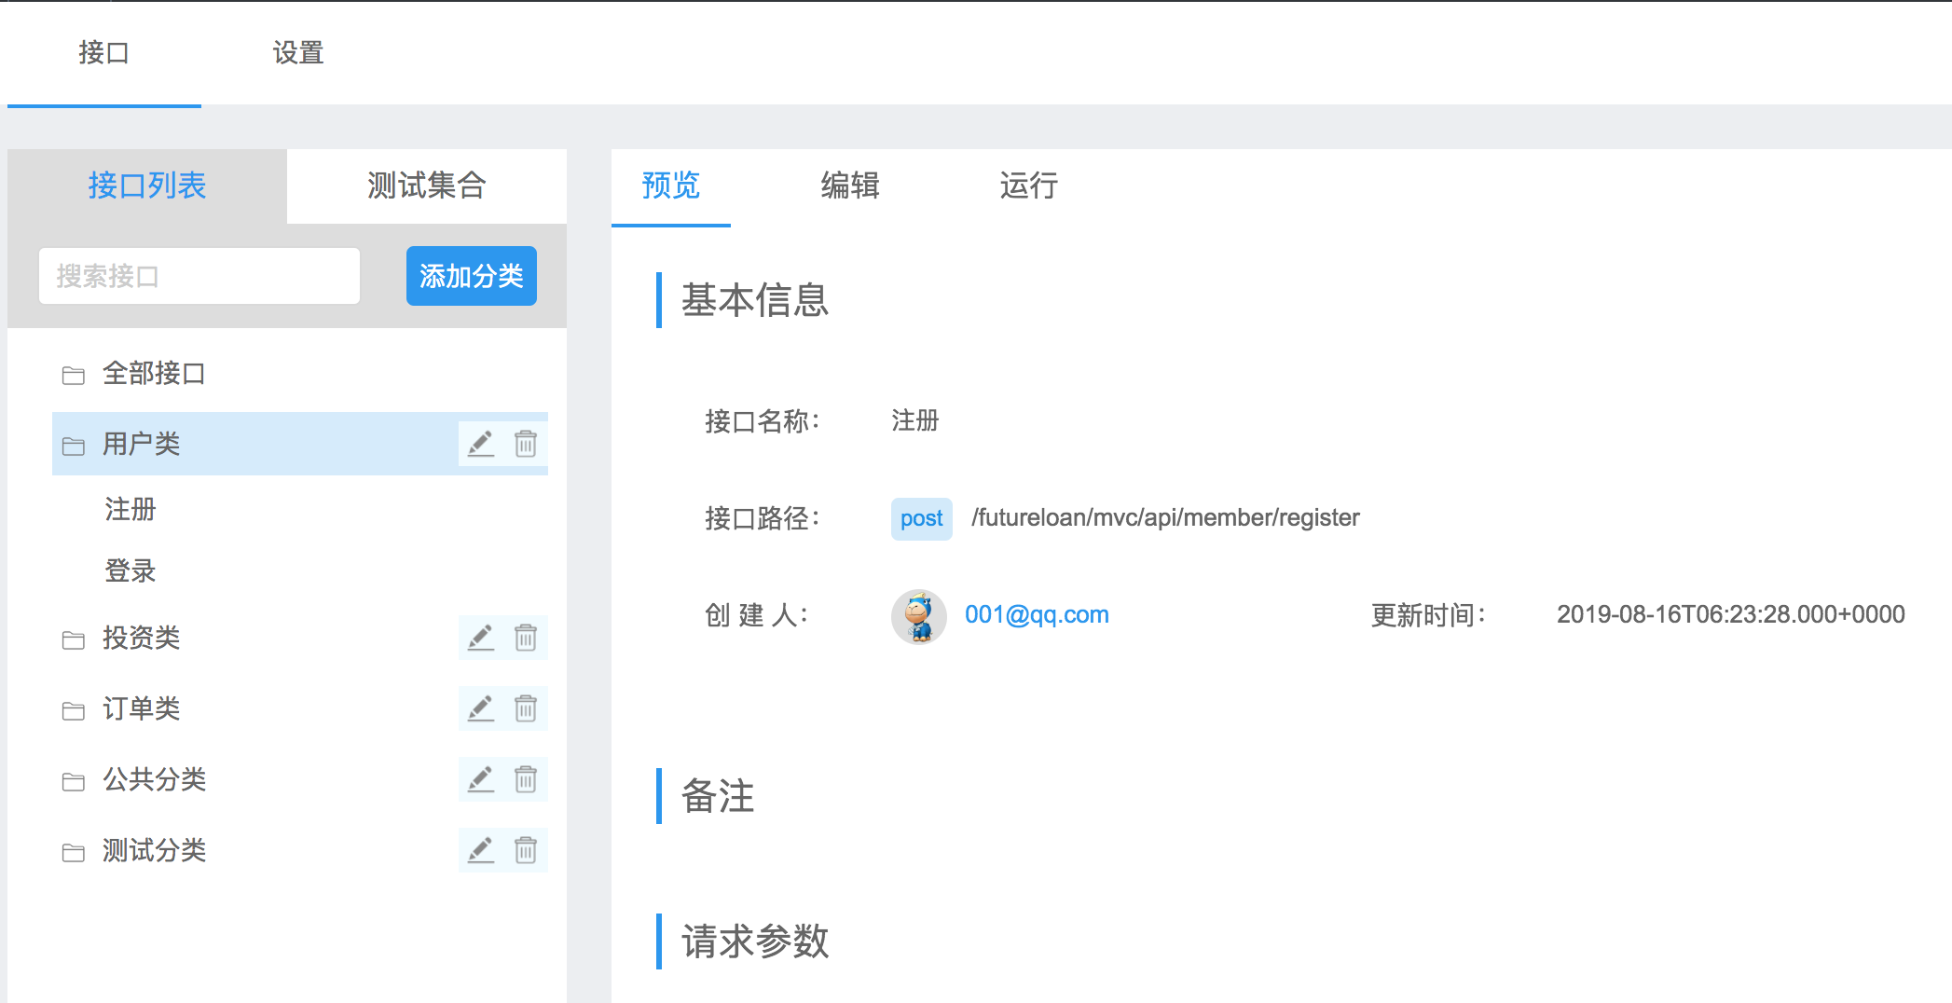
Task: Open the 设置 tab
Action: (x=298, y=53)
